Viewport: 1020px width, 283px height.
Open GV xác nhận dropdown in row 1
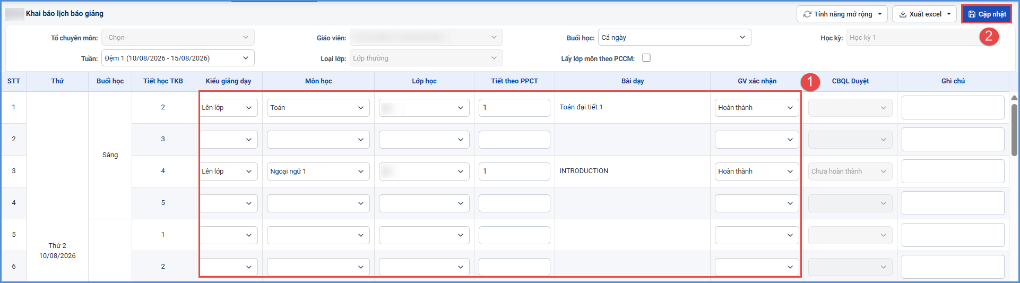[757, 108]
